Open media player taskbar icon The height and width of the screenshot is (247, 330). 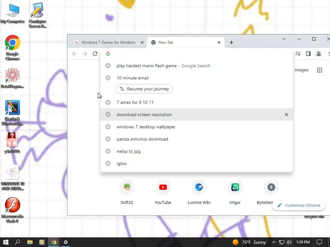click(42, 242)
